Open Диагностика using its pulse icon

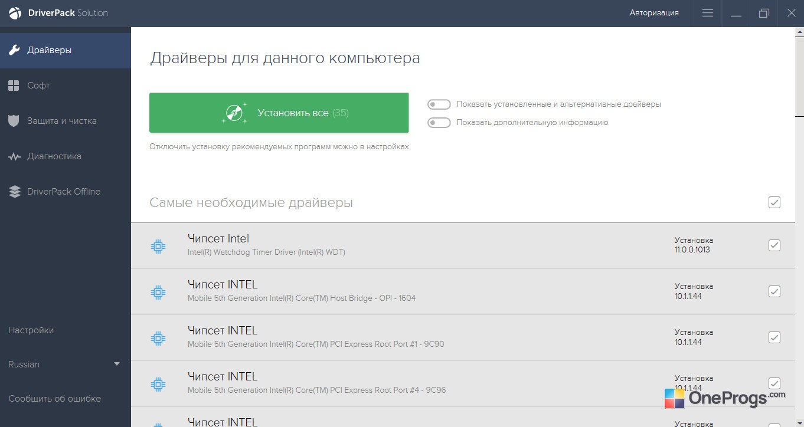coord(14,156)
